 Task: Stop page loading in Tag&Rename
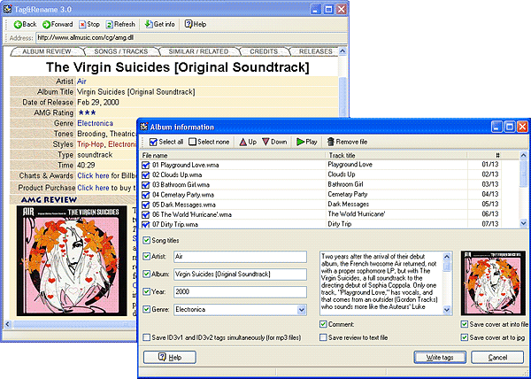(x=89, y=25)
